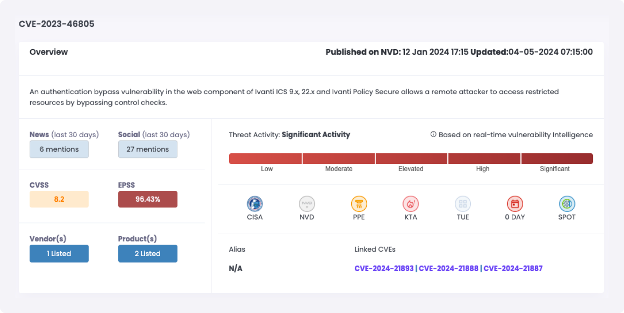Click the SPOT globe icon
This screenshot has height=313, width=624.
(567, 204)
